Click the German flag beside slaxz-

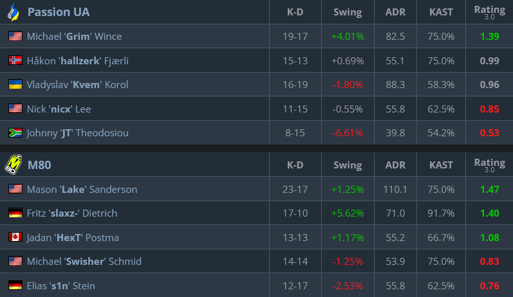15,213
